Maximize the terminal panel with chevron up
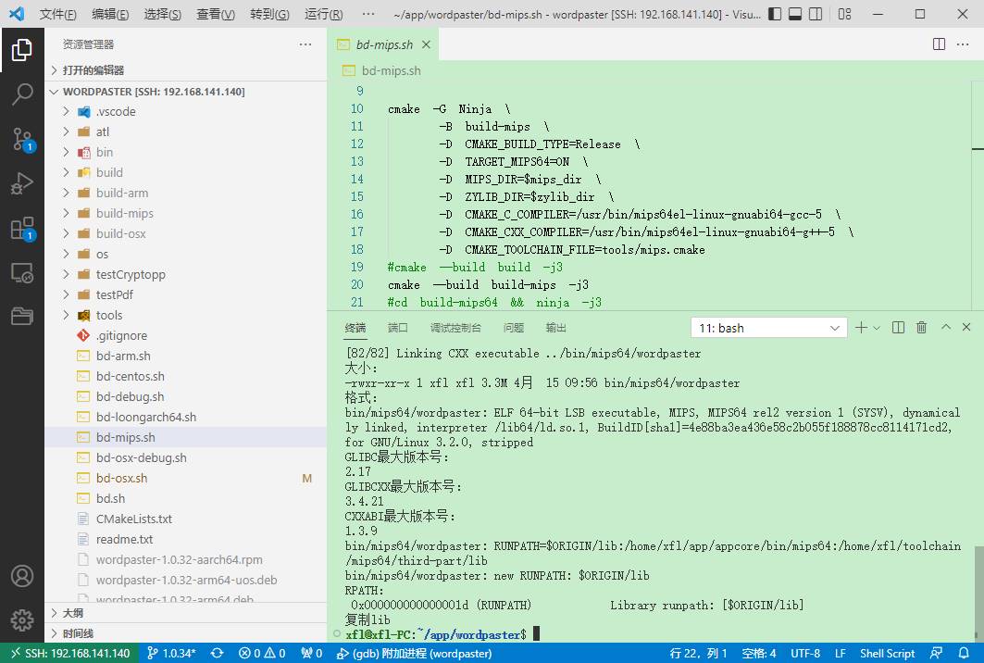Image resolution: width=984 pixels, height=663 pixels. click(x=946, y=328)
